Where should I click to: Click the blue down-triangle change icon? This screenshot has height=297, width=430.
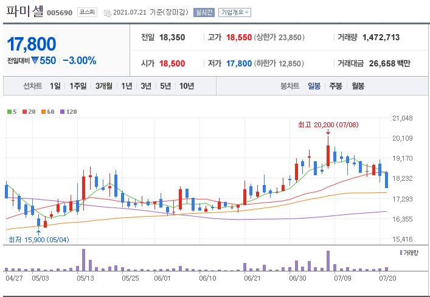[x=35, y=60]
